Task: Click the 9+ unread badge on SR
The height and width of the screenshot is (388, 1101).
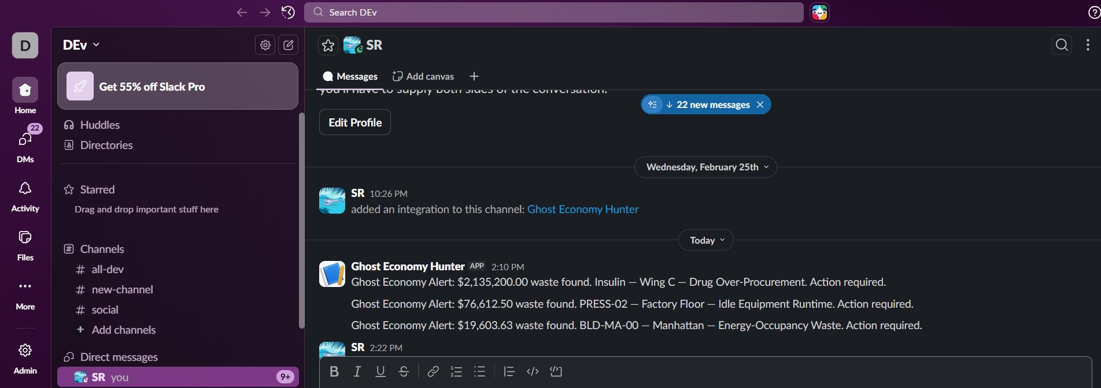Action: [x=286, y=377]
